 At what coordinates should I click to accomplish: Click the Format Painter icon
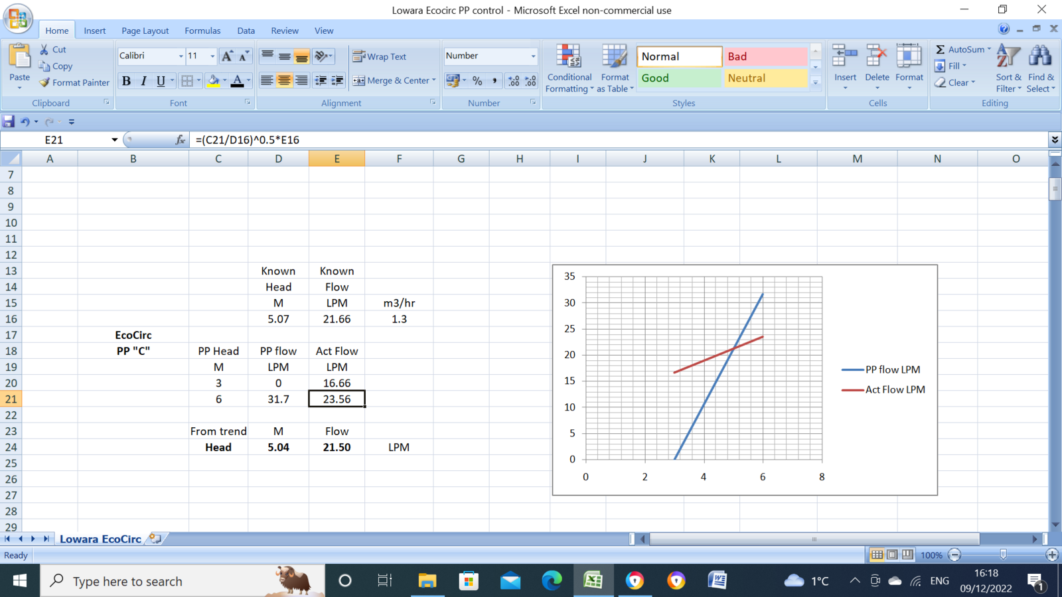coord(45,83)
